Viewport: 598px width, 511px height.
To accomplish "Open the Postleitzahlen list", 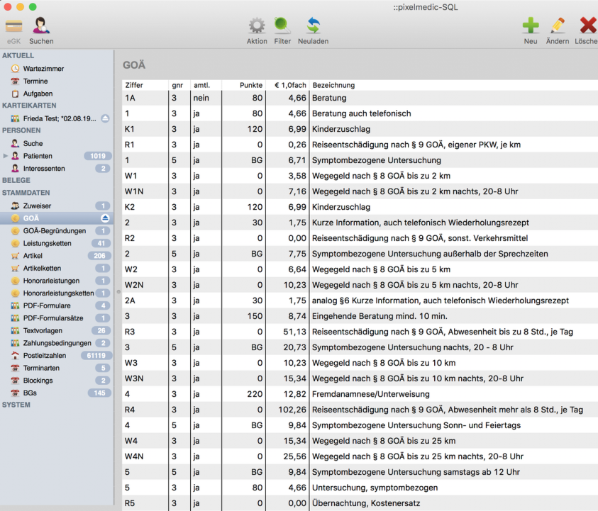I will point(45,356).
